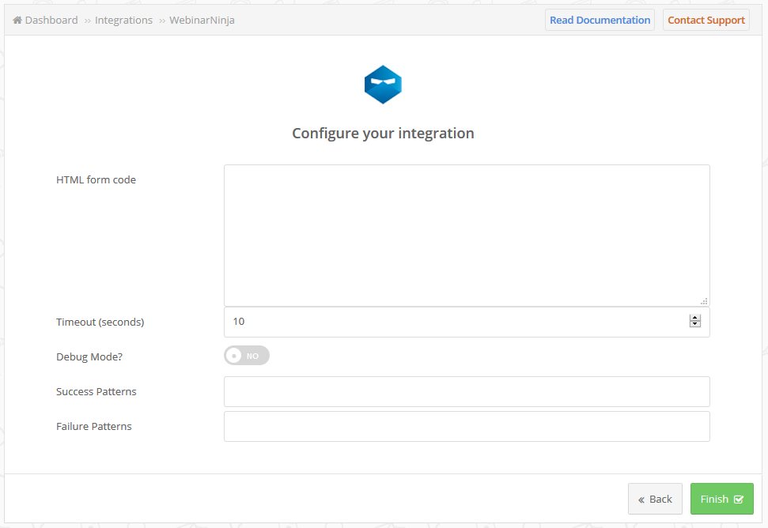Increase timeout with the up arrow
768x528 pixels.
695,318
